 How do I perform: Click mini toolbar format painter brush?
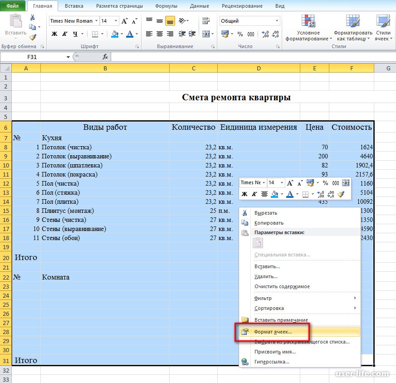[x=341, y=194]
